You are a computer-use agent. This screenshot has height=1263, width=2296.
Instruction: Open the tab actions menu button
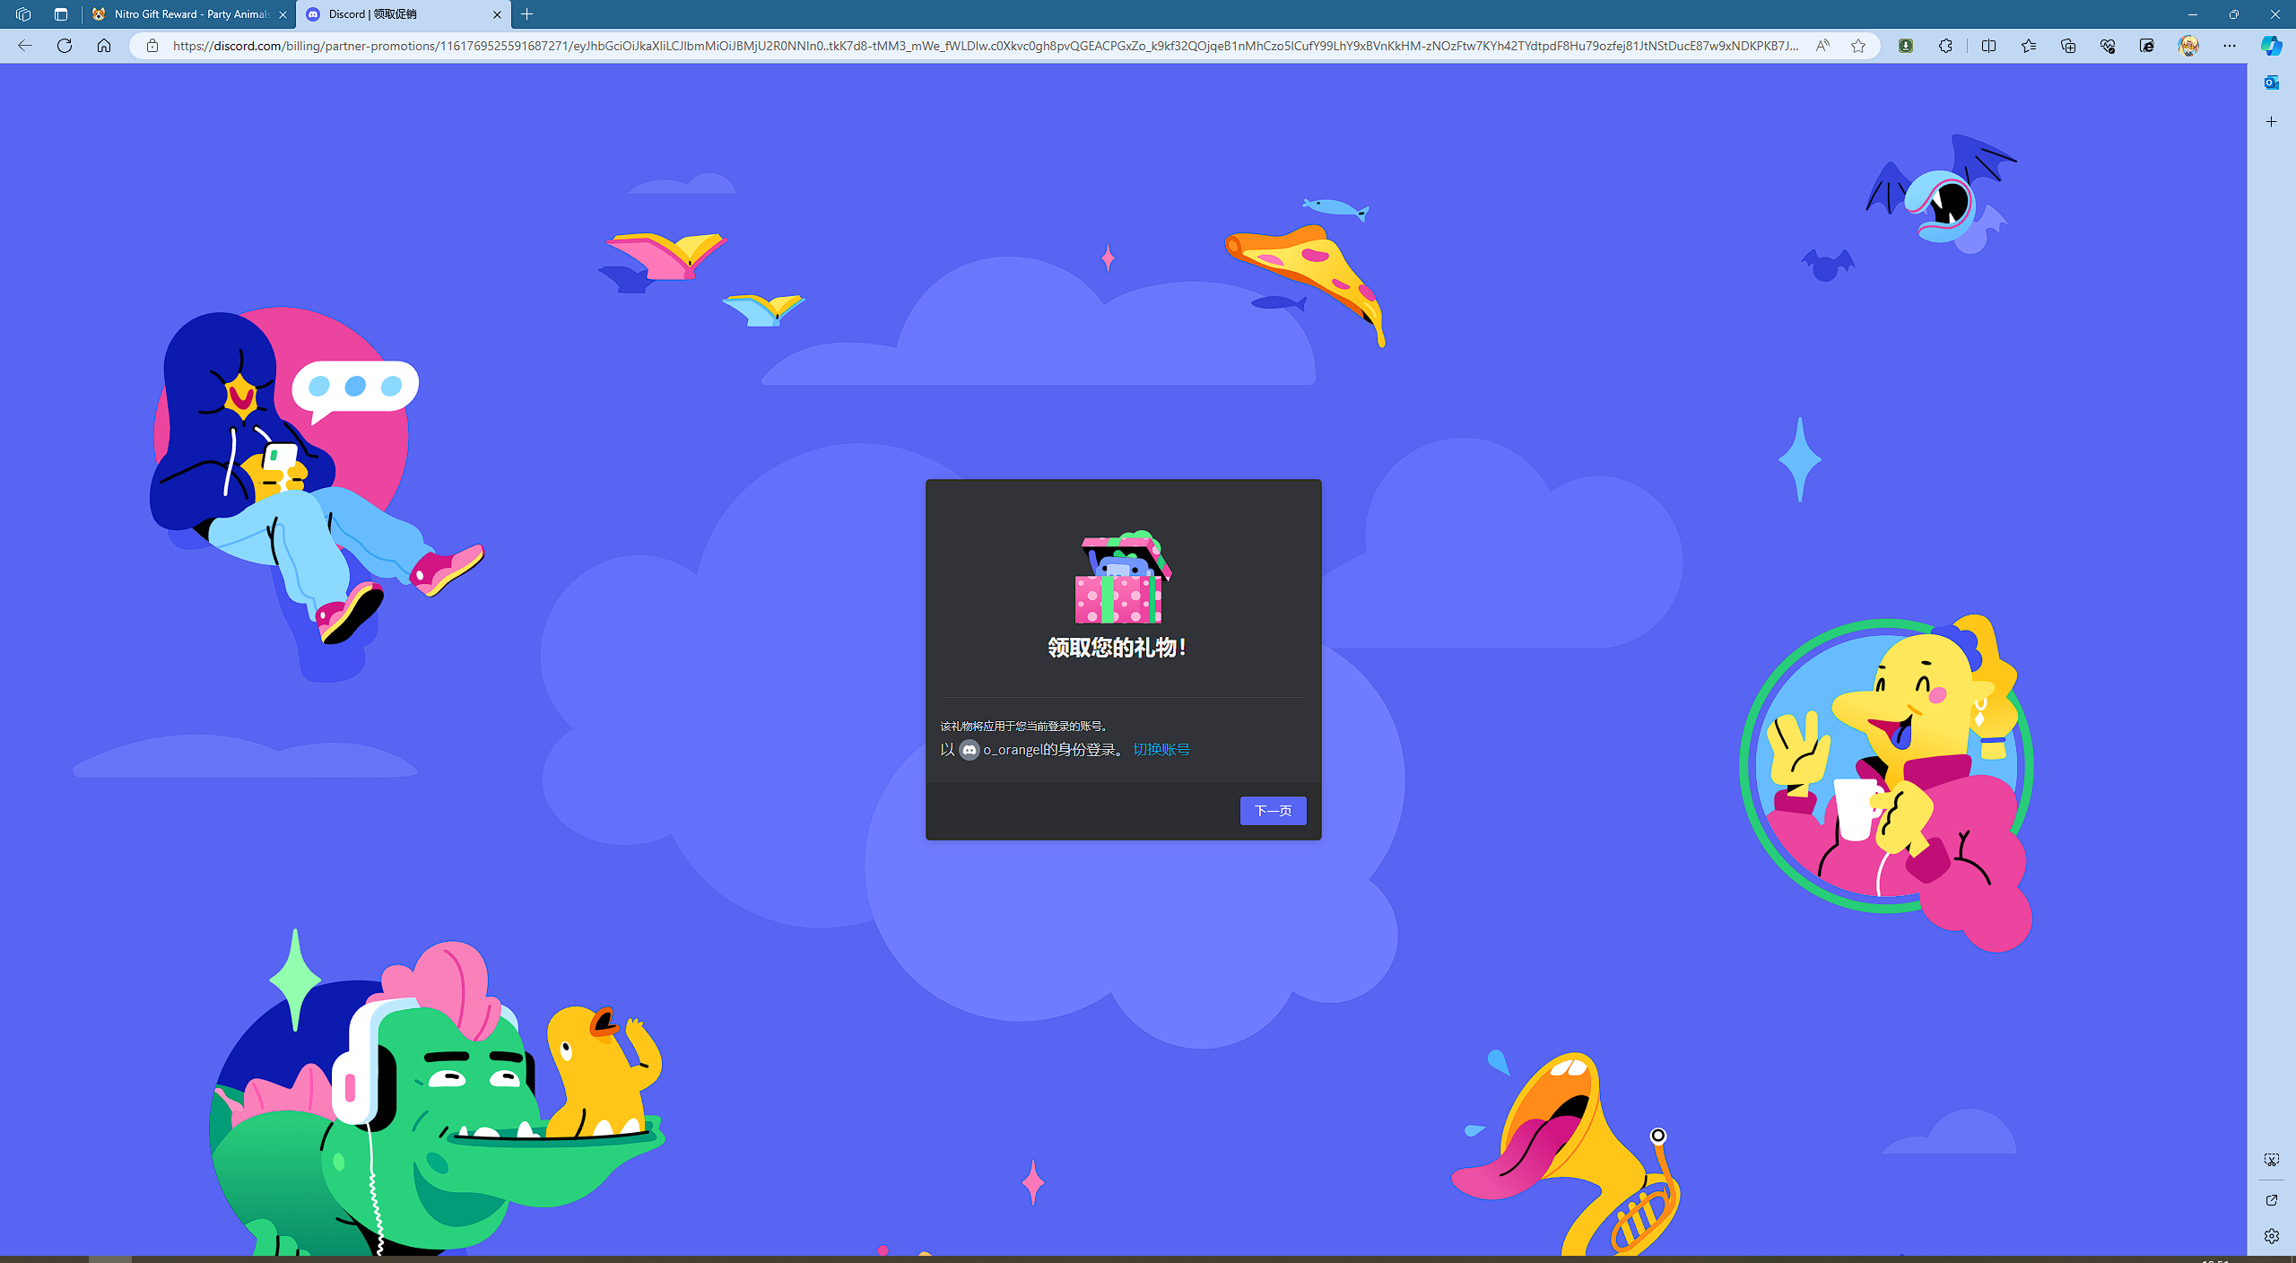[61, 14]
